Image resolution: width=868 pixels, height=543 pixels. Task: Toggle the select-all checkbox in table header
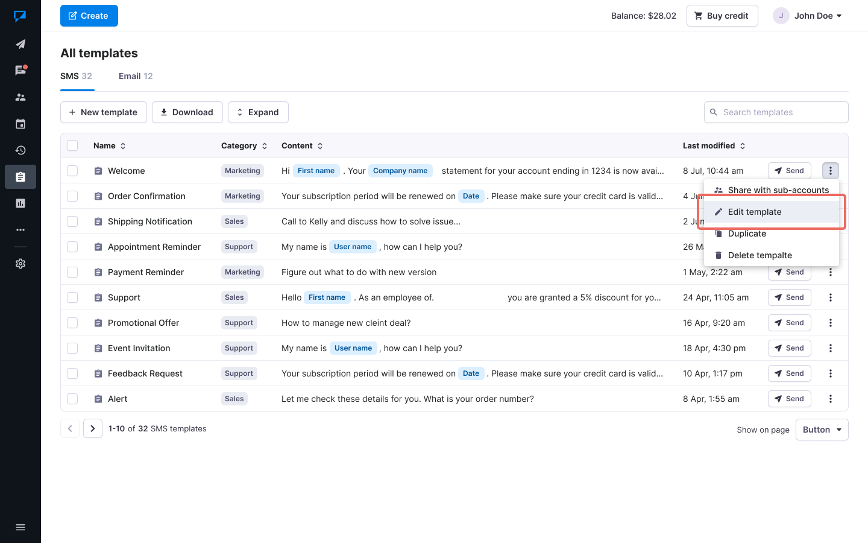72,145
